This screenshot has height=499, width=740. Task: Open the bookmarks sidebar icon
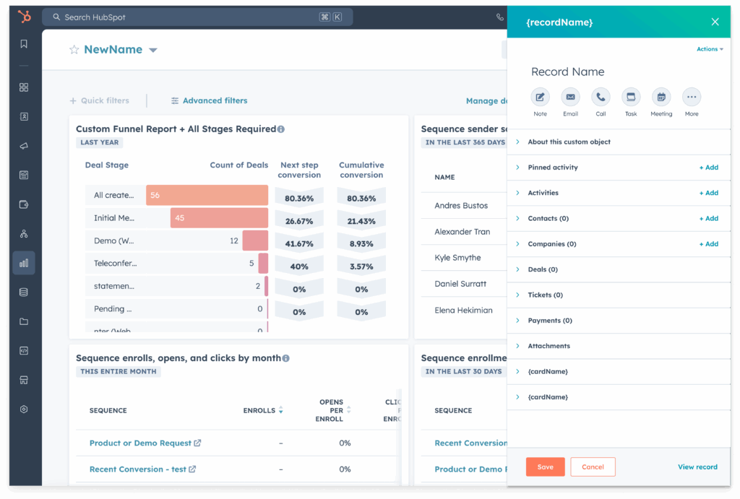pos(24,44)
